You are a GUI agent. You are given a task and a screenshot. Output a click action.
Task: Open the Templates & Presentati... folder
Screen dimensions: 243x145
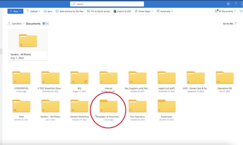click(x=109, y=106)
